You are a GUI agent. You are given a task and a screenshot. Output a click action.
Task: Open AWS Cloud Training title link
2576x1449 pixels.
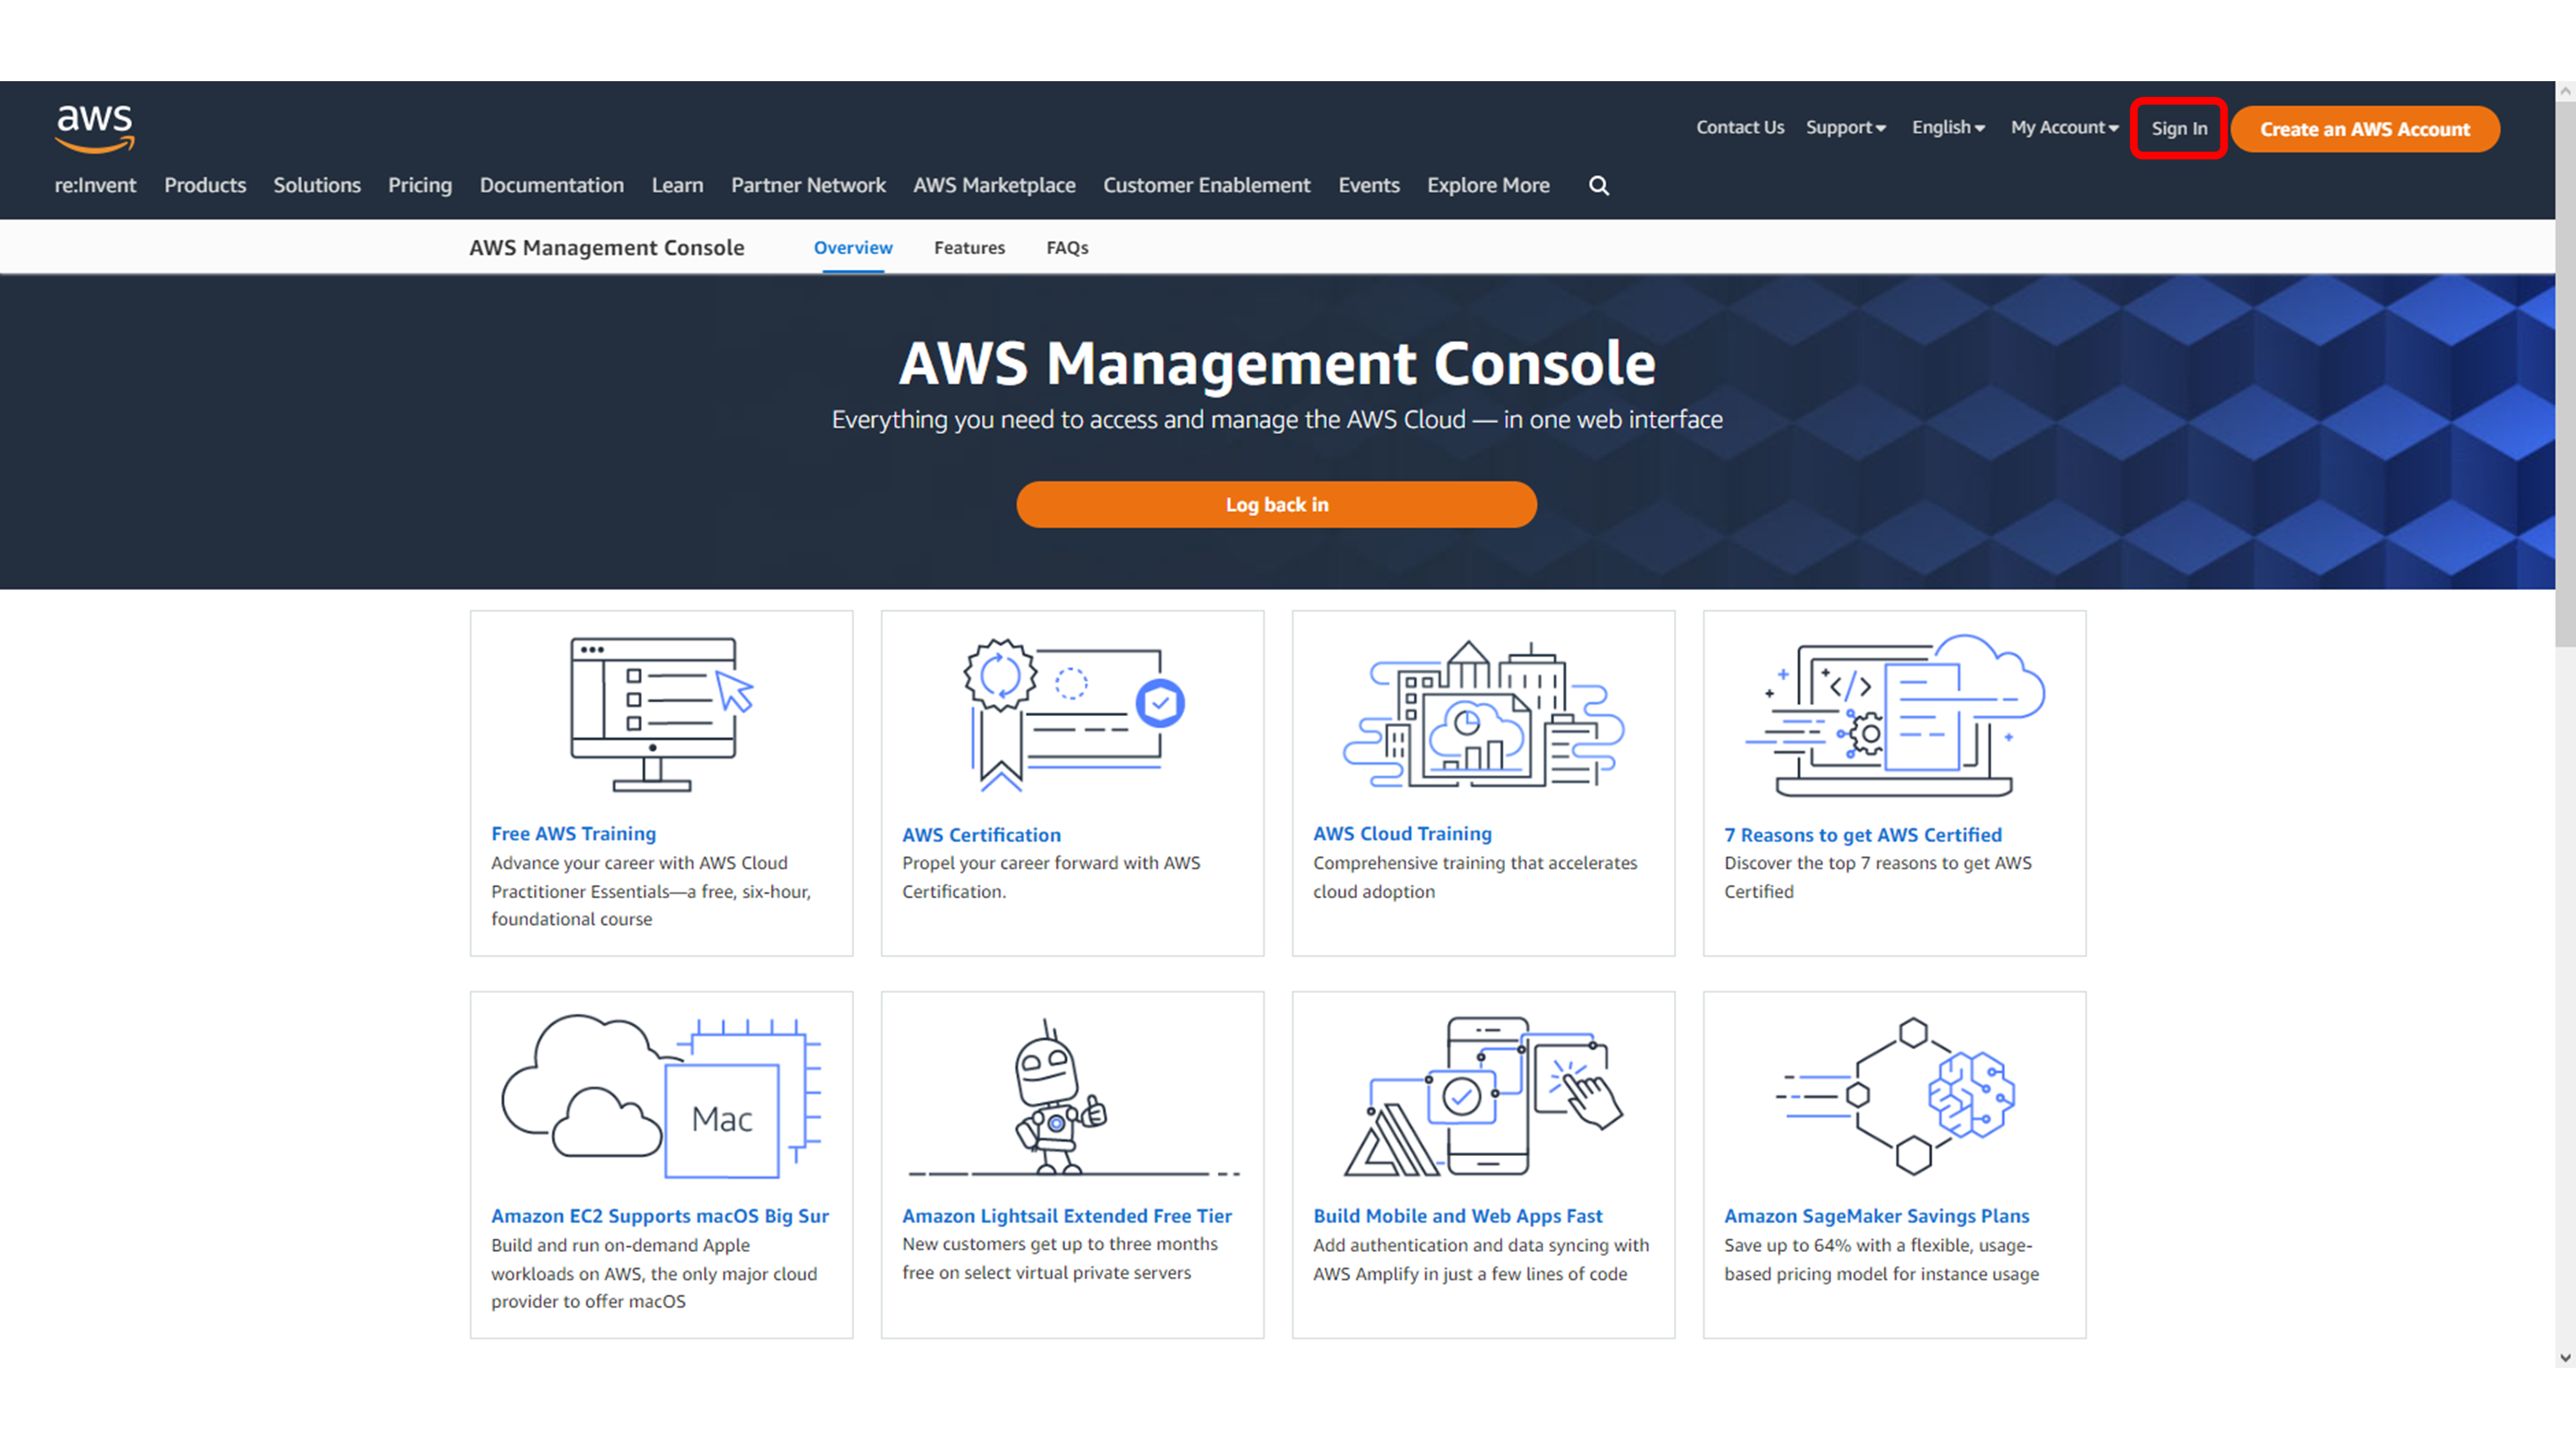click(1402, 834)
